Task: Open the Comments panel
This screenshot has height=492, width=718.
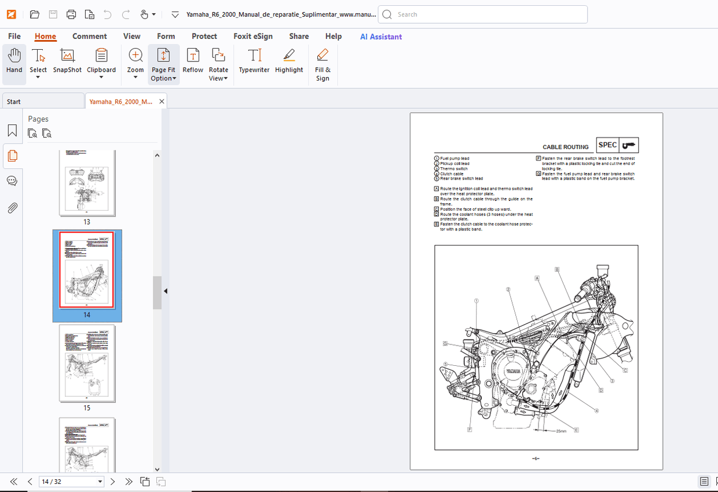Action: (x=12, y=181)
